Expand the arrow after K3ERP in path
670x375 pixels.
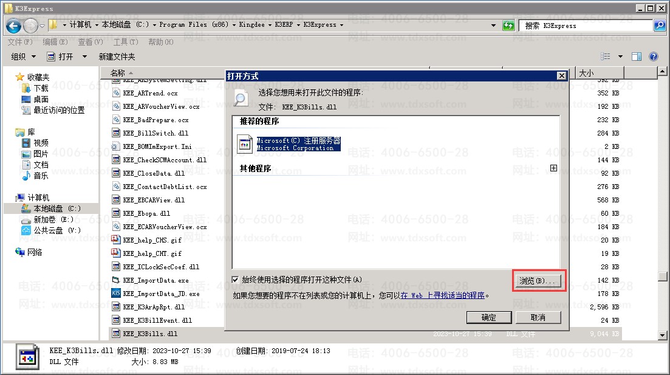click(298, 25)
